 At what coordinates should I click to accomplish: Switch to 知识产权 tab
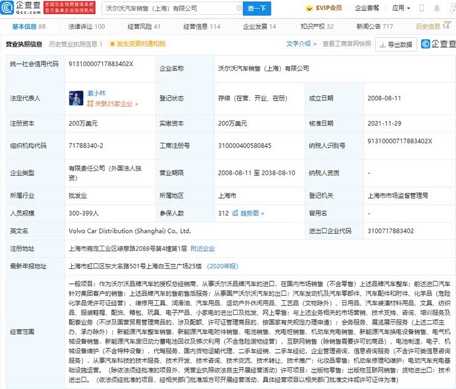click(317, 26)
